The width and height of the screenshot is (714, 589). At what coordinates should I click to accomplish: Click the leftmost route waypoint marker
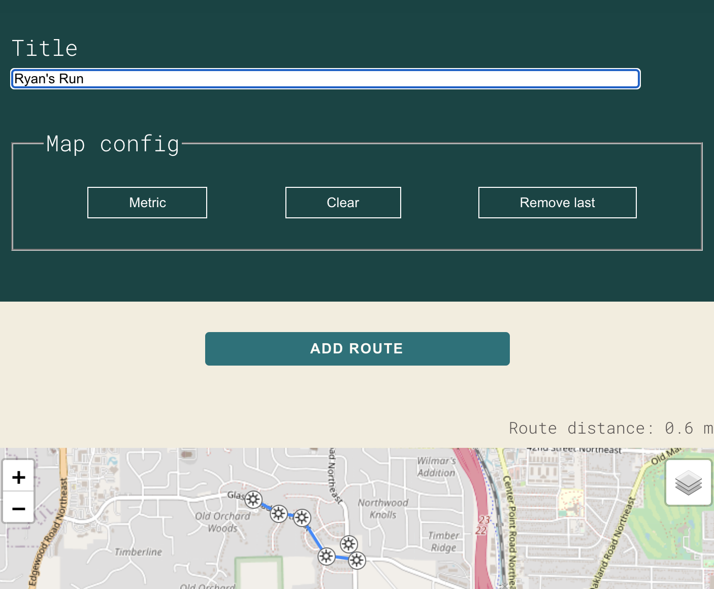[x=253, y=500]
